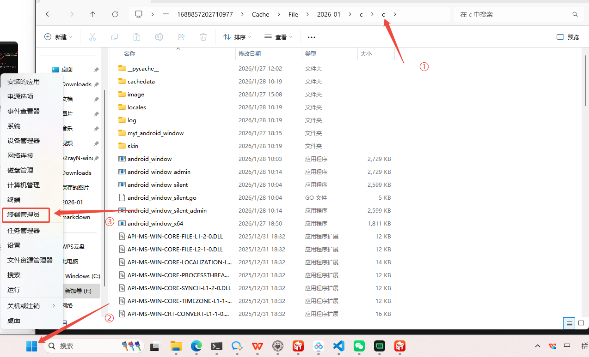Screen dimensions: 589x357
Task: Toggle the Preview pane button
Action: 568,37
